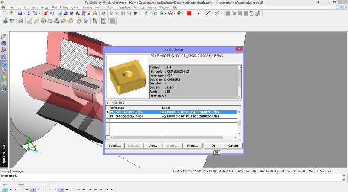Click the Reference column header
This screenshot has height=192, width=348.
click(136, 108)
